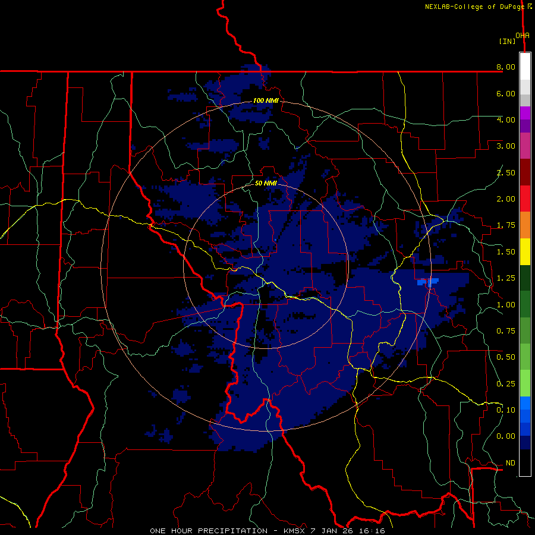Click the yellow color bar segment
The image size is (535, 535).
click(x=525, y=252)
